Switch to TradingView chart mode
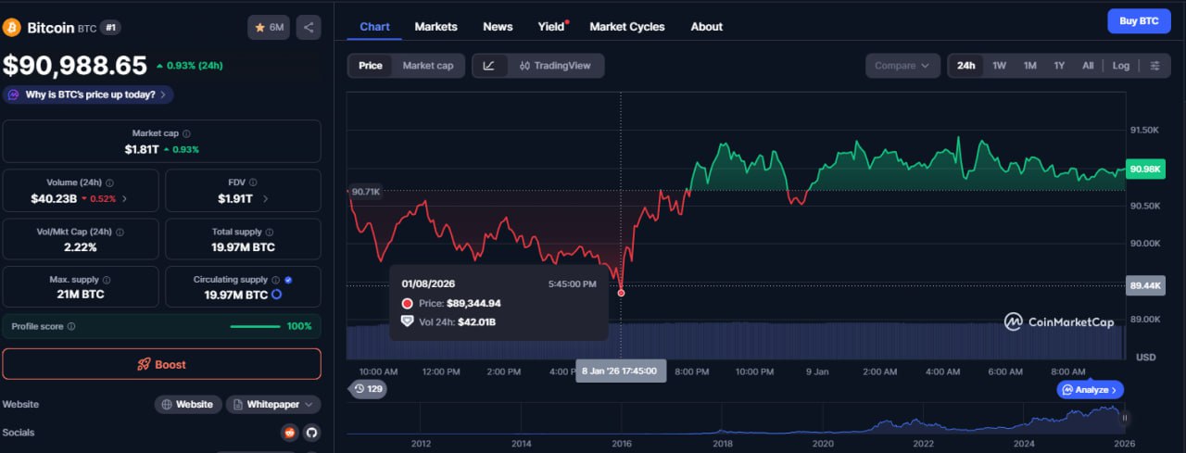The width and height of the screenshot is (1186, 453). pos(555,66)
